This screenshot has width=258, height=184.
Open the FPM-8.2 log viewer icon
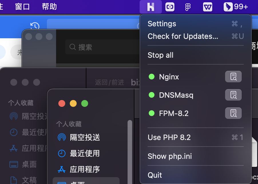(233, 113)
